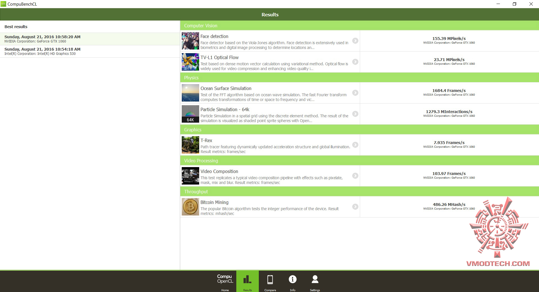
Task: Click the Physics section header
Action: [360, 78]
